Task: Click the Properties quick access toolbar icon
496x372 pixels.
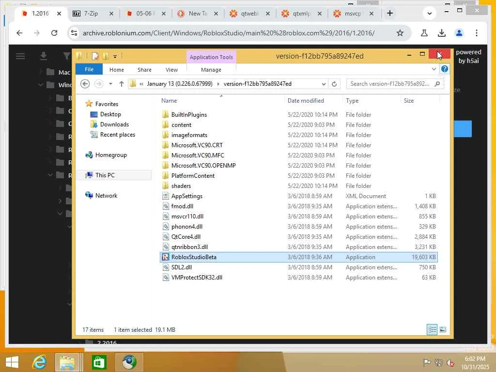Action: (95, 56)
